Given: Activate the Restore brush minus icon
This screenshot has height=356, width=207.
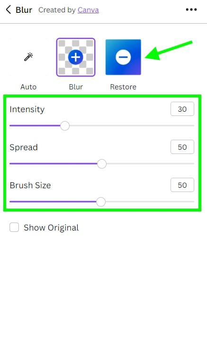Looking at the screenshot, I should click(123, 57).
